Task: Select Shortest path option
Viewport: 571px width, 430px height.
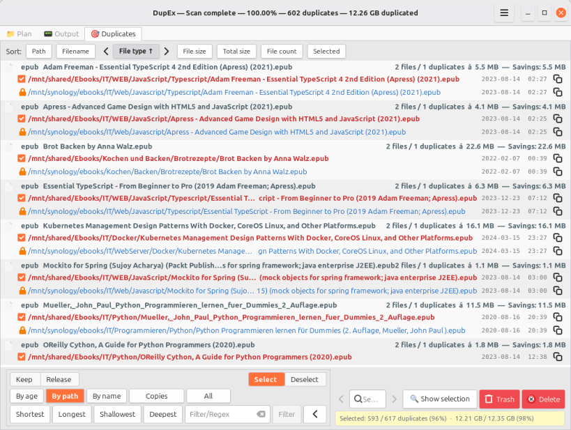Action: pos(30,415)
